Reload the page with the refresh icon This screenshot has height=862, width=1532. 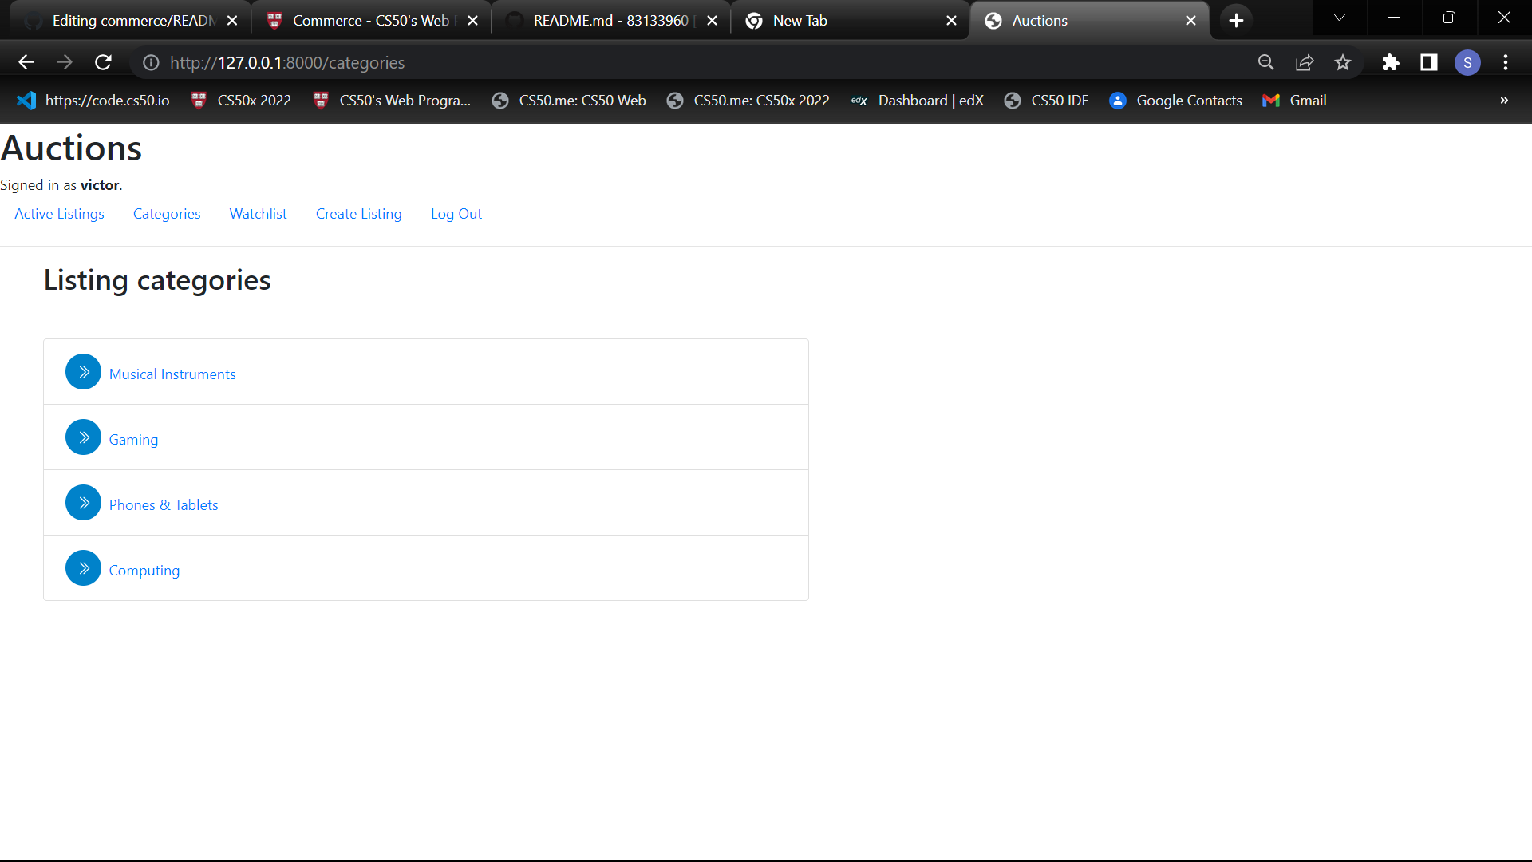(x=103, y=62)
